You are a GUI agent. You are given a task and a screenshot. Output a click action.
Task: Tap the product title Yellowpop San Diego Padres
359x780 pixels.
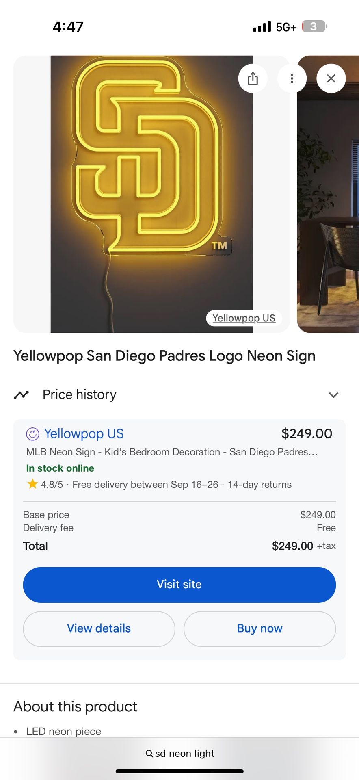point(164,356)
